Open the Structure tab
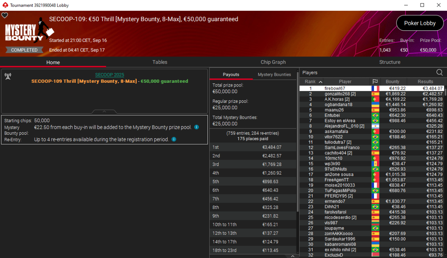The image size is (447, 258). (x=390, y=62)
